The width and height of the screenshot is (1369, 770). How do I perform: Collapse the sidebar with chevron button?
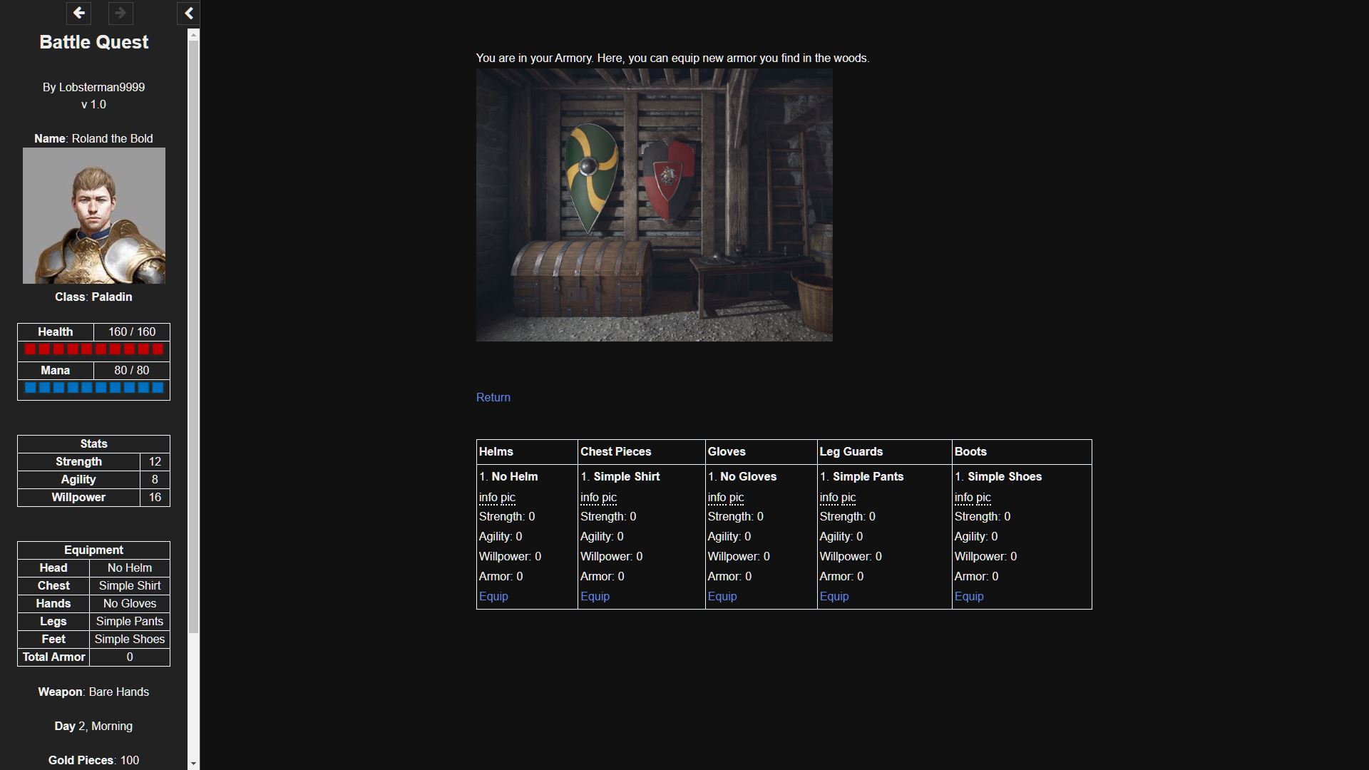click(x=189, y=13)
